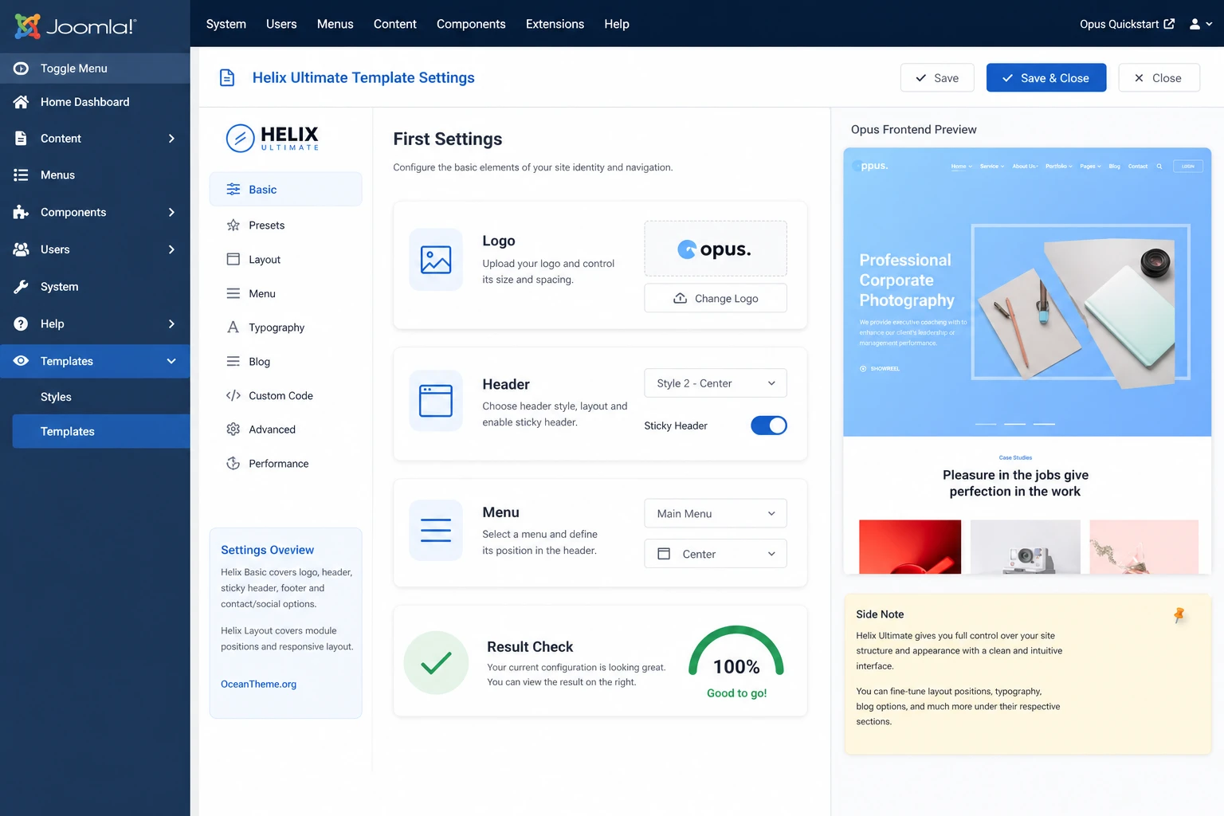Click the Close button in toolbar
The width and height of the screenshot is (1224, 816).
1159,78
